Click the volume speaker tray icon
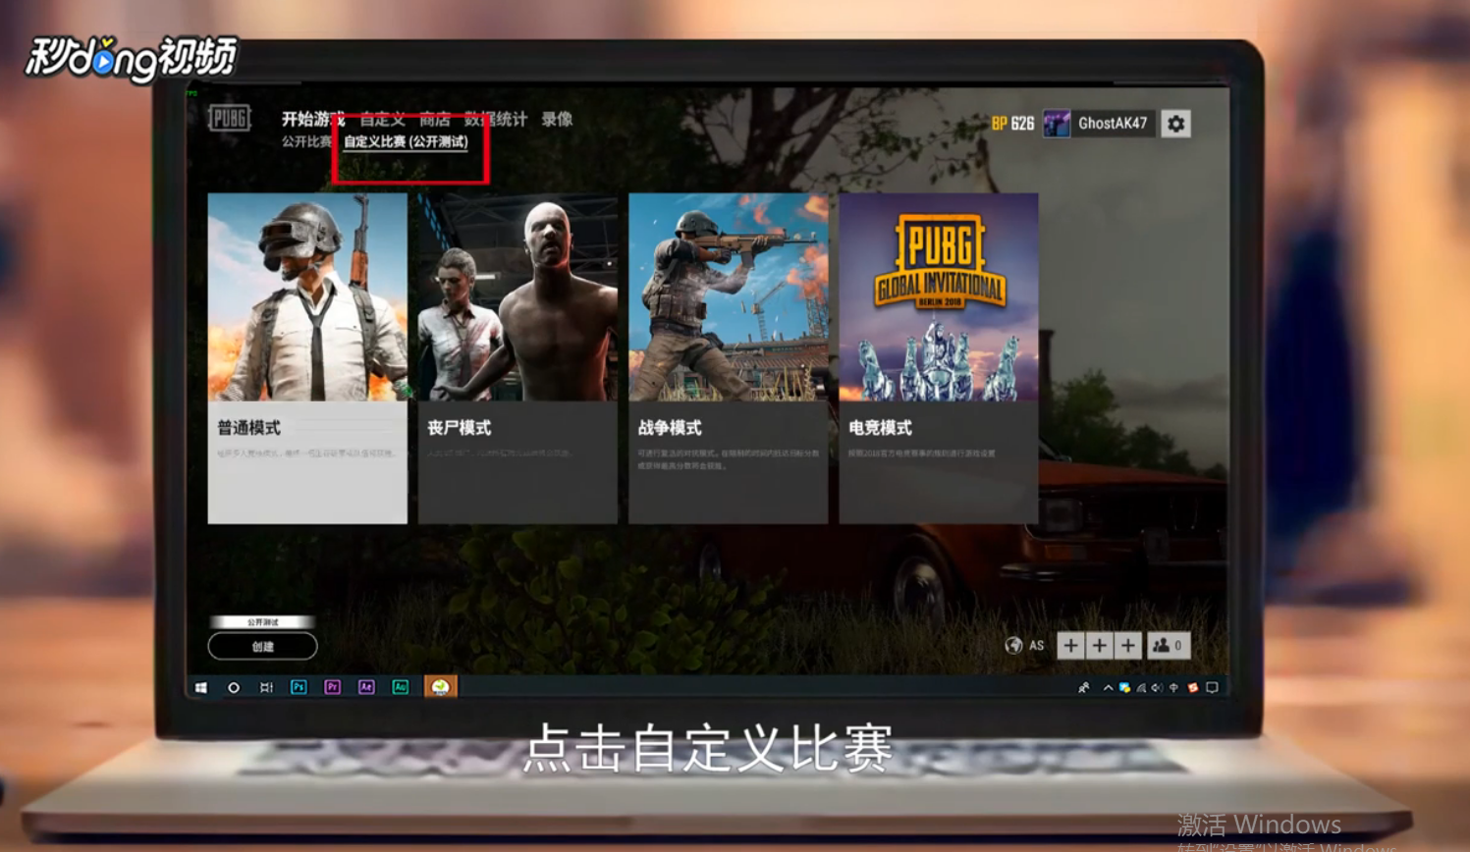The image size is (1470, 852). click(x=1157, y=688)
